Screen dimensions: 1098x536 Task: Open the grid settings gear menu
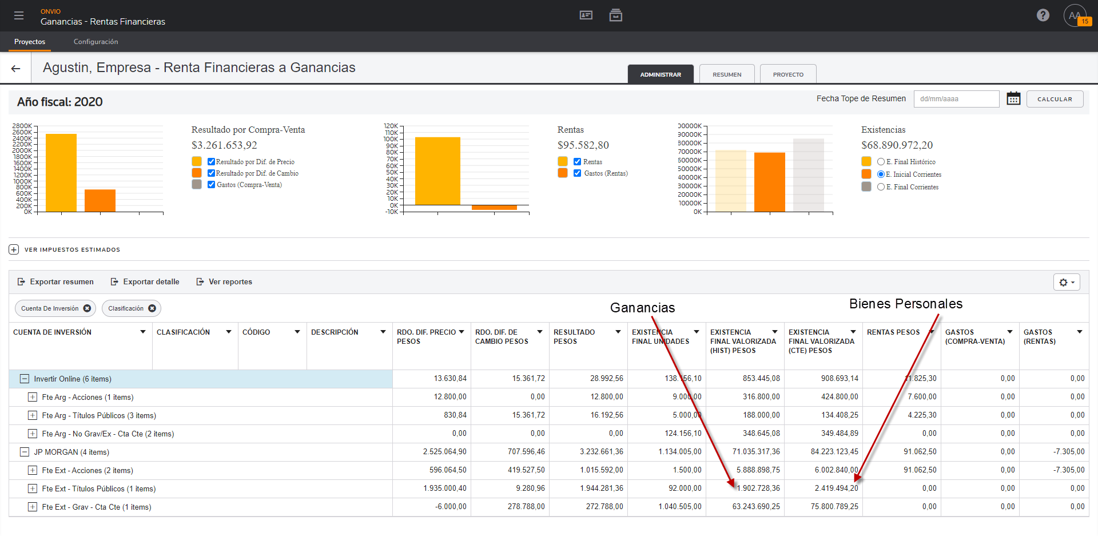[1067, 282]
